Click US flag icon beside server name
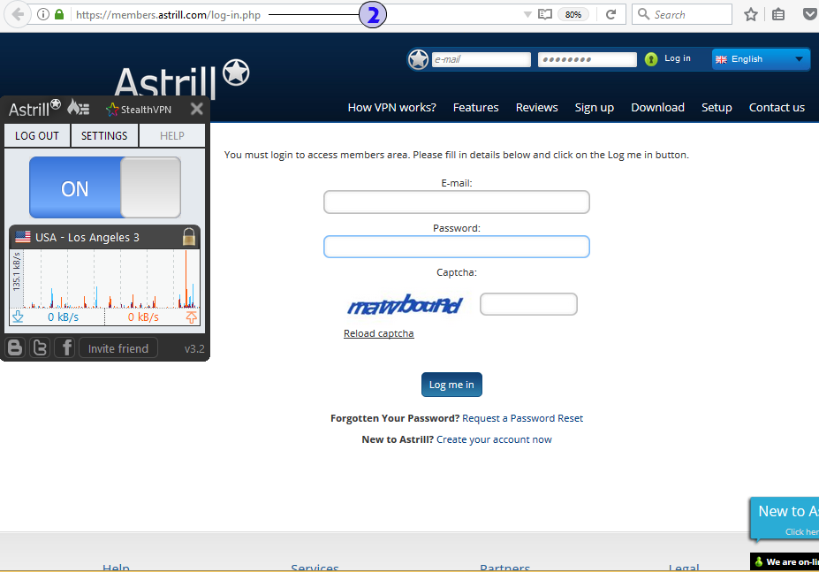This screenshot has width=819, height=572. coord(23,237)
